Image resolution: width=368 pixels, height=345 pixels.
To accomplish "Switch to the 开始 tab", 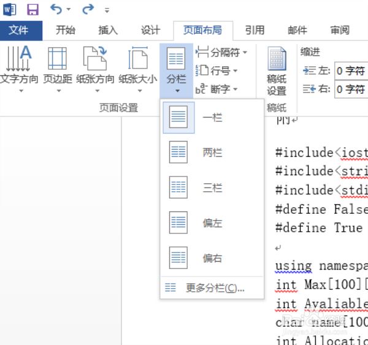I will 66,30.
